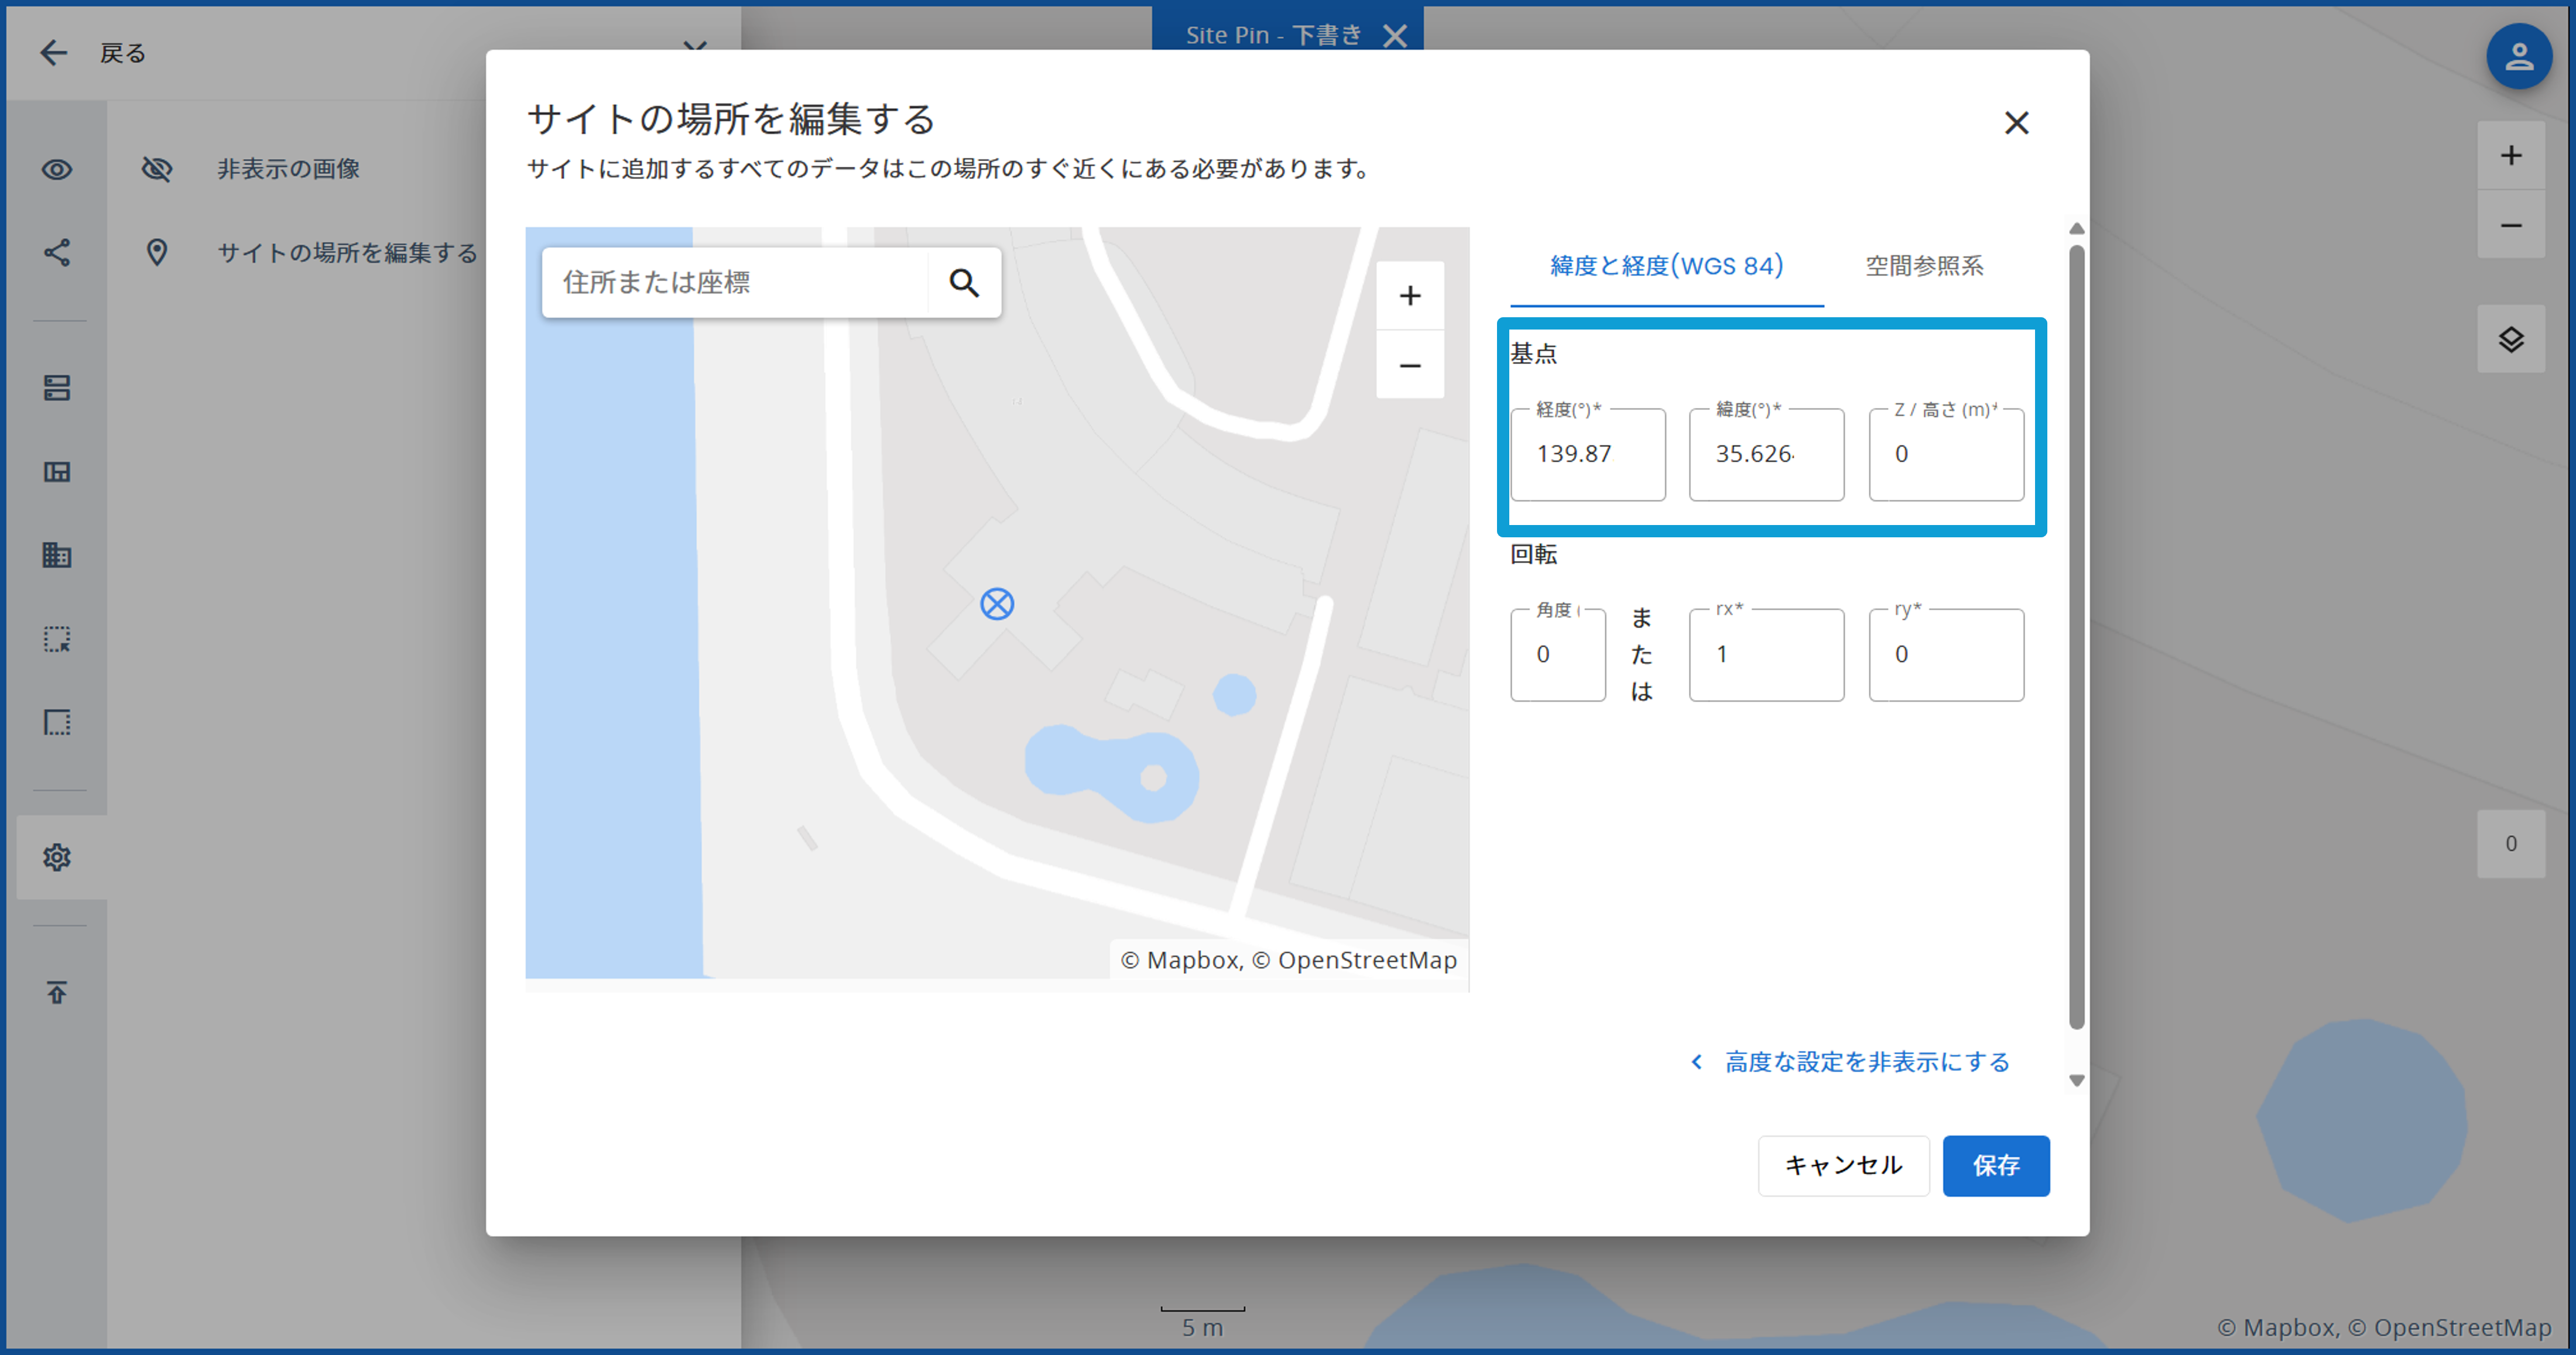Open the map layers button
This screenshot has width=2576, height=1355.
[x=2510, y=340]
